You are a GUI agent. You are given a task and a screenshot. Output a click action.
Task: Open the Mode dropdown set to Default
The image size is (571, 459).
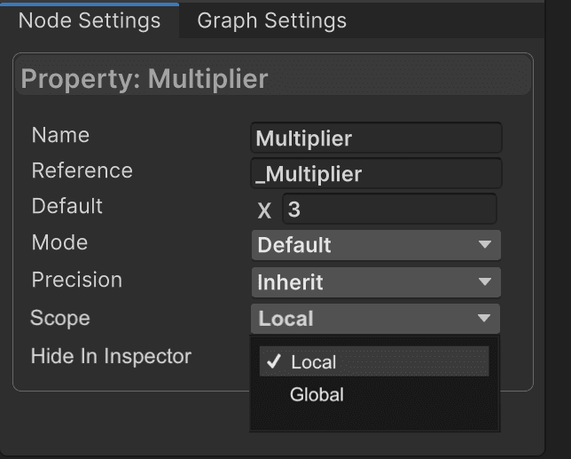[376, 245]
